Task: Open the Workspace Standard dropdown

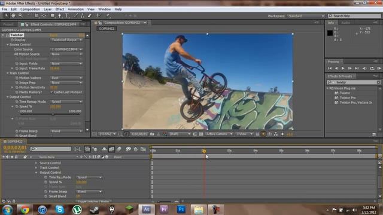Action: coord(306,16)
